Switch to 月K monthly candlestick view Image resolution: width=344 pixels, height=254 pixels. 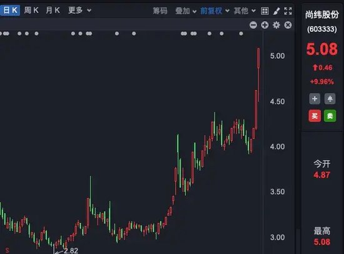click(53, 10)
